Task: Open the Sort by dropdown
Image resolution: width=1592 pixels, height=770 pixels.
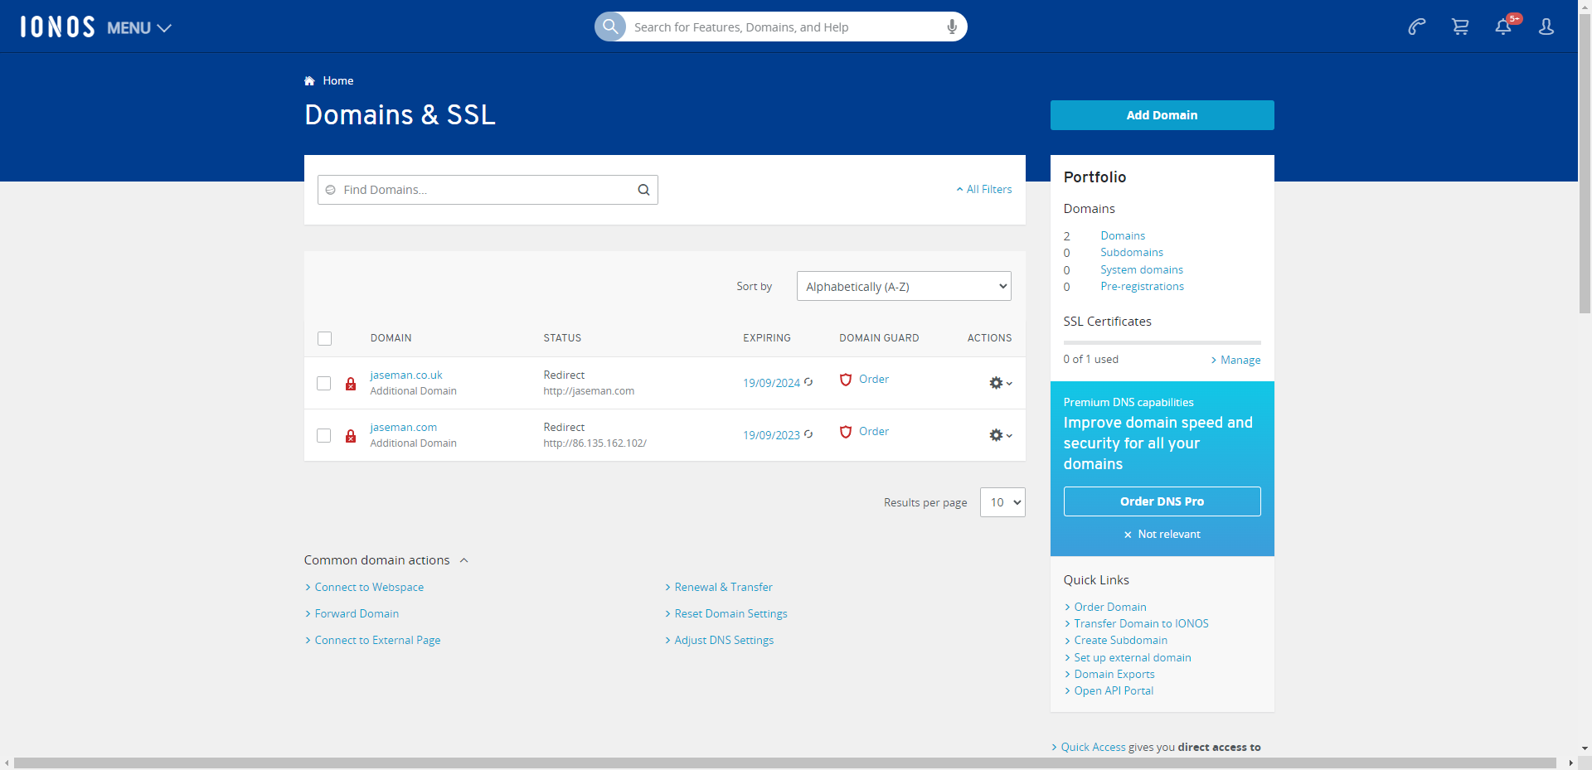Action: 903,287
